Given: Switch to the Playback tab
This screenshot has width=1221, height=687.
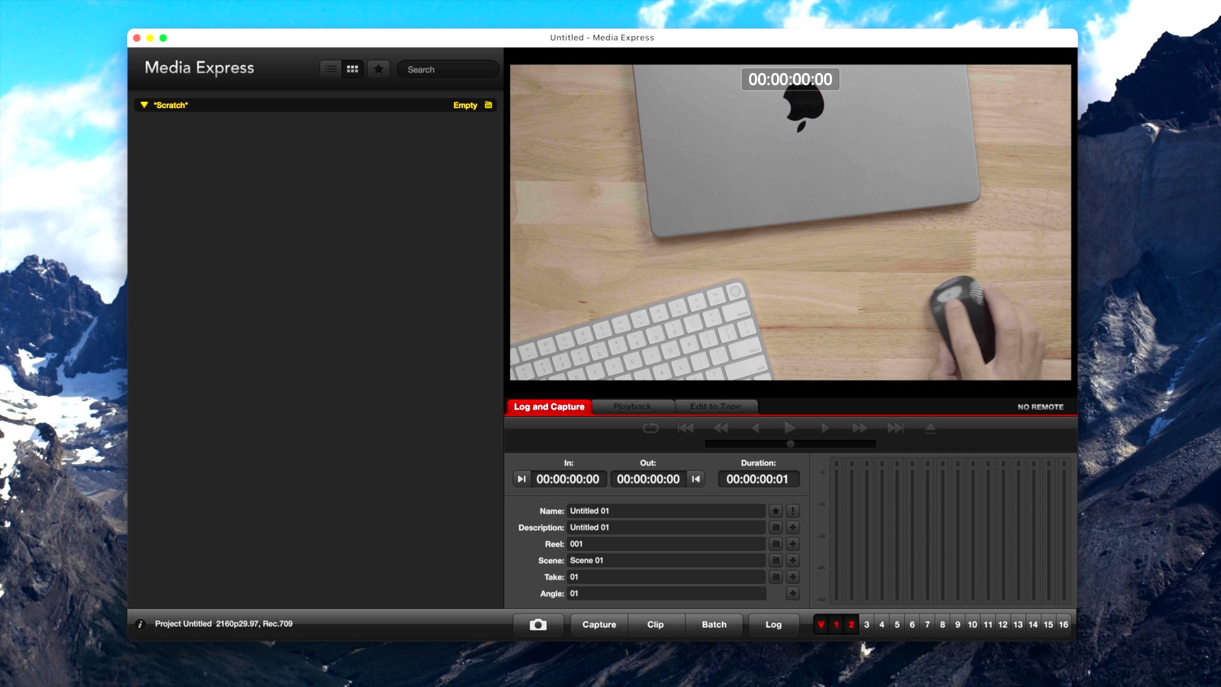Looking at the screenshot, I should click(x=632, y=406).
